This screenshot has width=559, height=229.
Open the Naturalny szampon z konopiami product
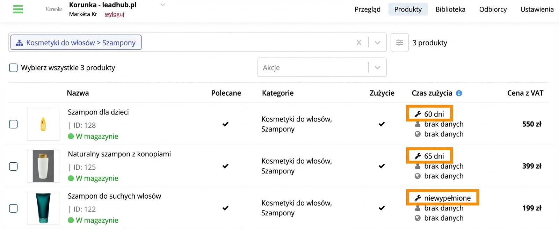119,154
